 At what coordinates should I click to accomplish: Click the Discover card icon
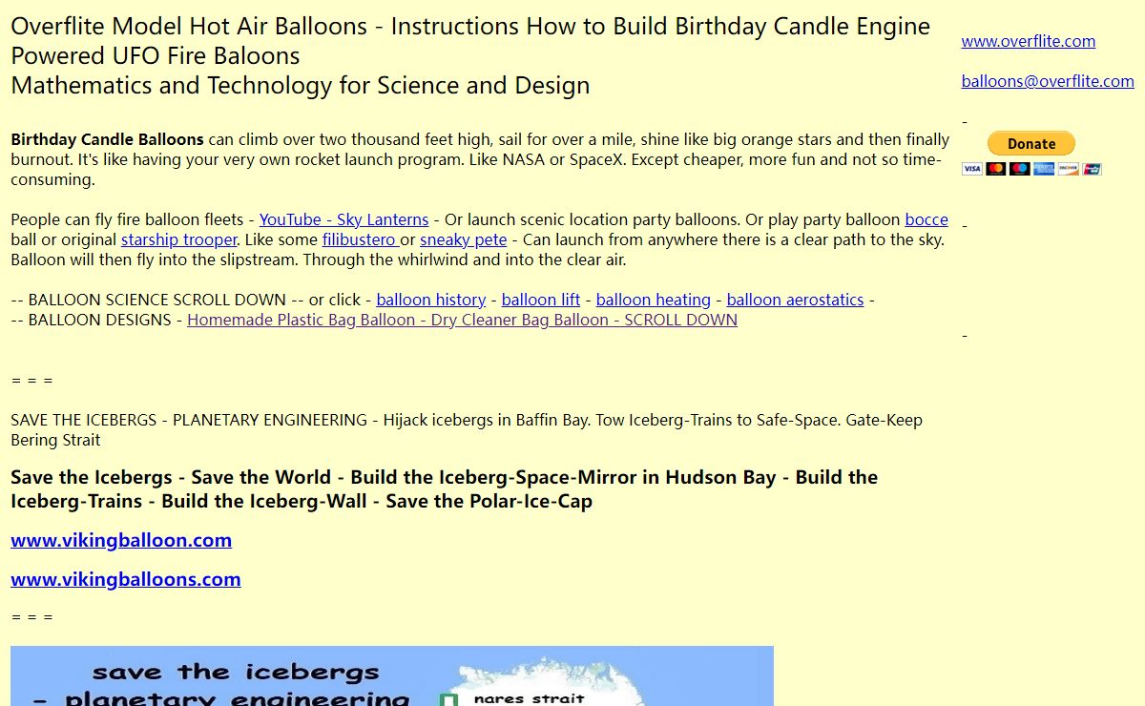(1069, 169)
